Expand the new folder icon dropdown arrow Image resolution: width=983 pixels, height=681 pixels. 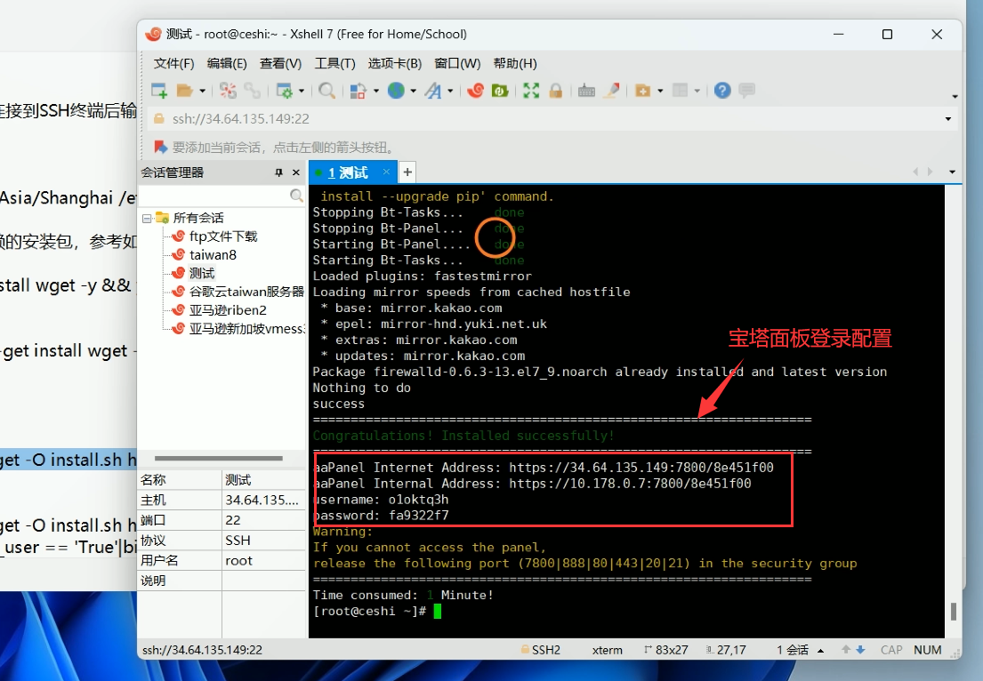(660, 91)
